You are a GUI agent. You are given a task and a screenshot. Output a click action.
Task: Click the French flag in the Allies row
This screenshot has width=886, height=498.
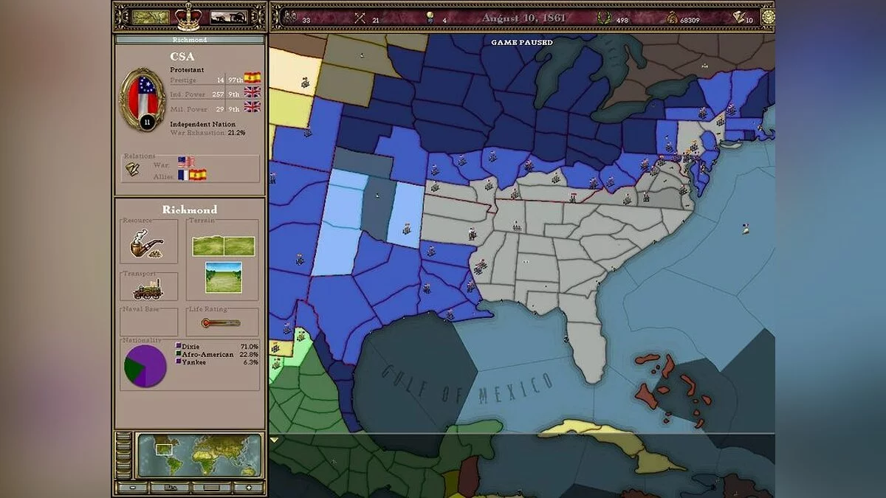182,175
